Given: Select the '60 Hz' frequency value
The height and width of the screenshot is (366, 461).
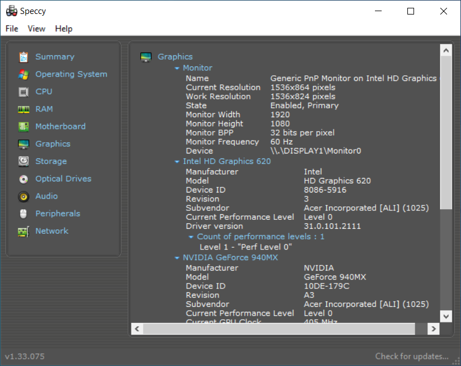Looking at the screenshot, I should click(x=282, y=142).
